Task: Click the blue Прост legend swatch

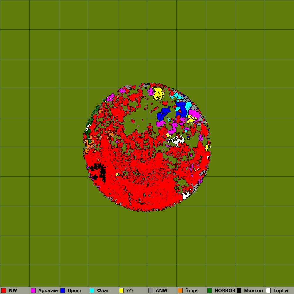Action: pos(63,290)
